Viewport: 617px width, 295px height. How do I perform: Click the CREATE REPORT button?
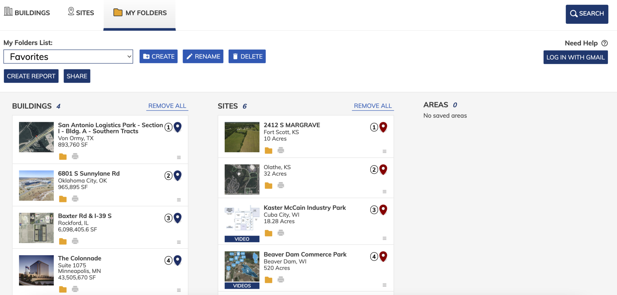(31, 76)
